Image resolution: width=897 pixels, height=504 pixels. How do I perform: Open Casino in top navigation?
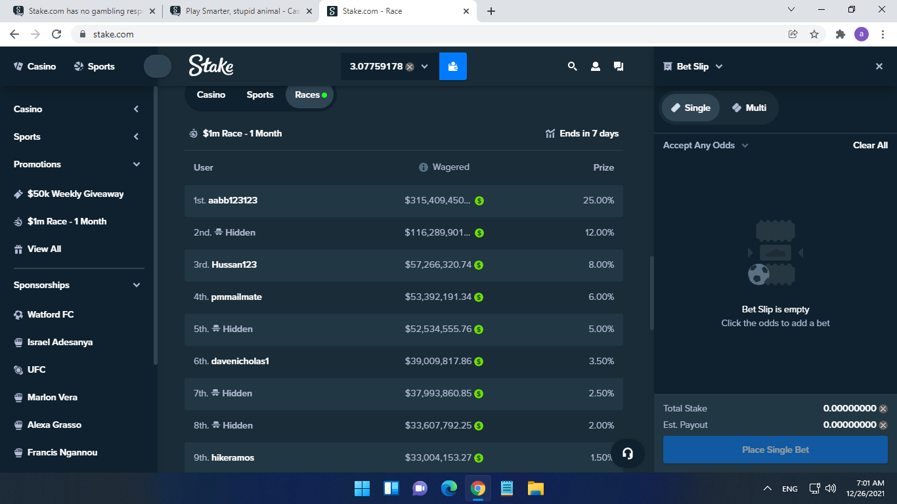click(x=35, y=66)
